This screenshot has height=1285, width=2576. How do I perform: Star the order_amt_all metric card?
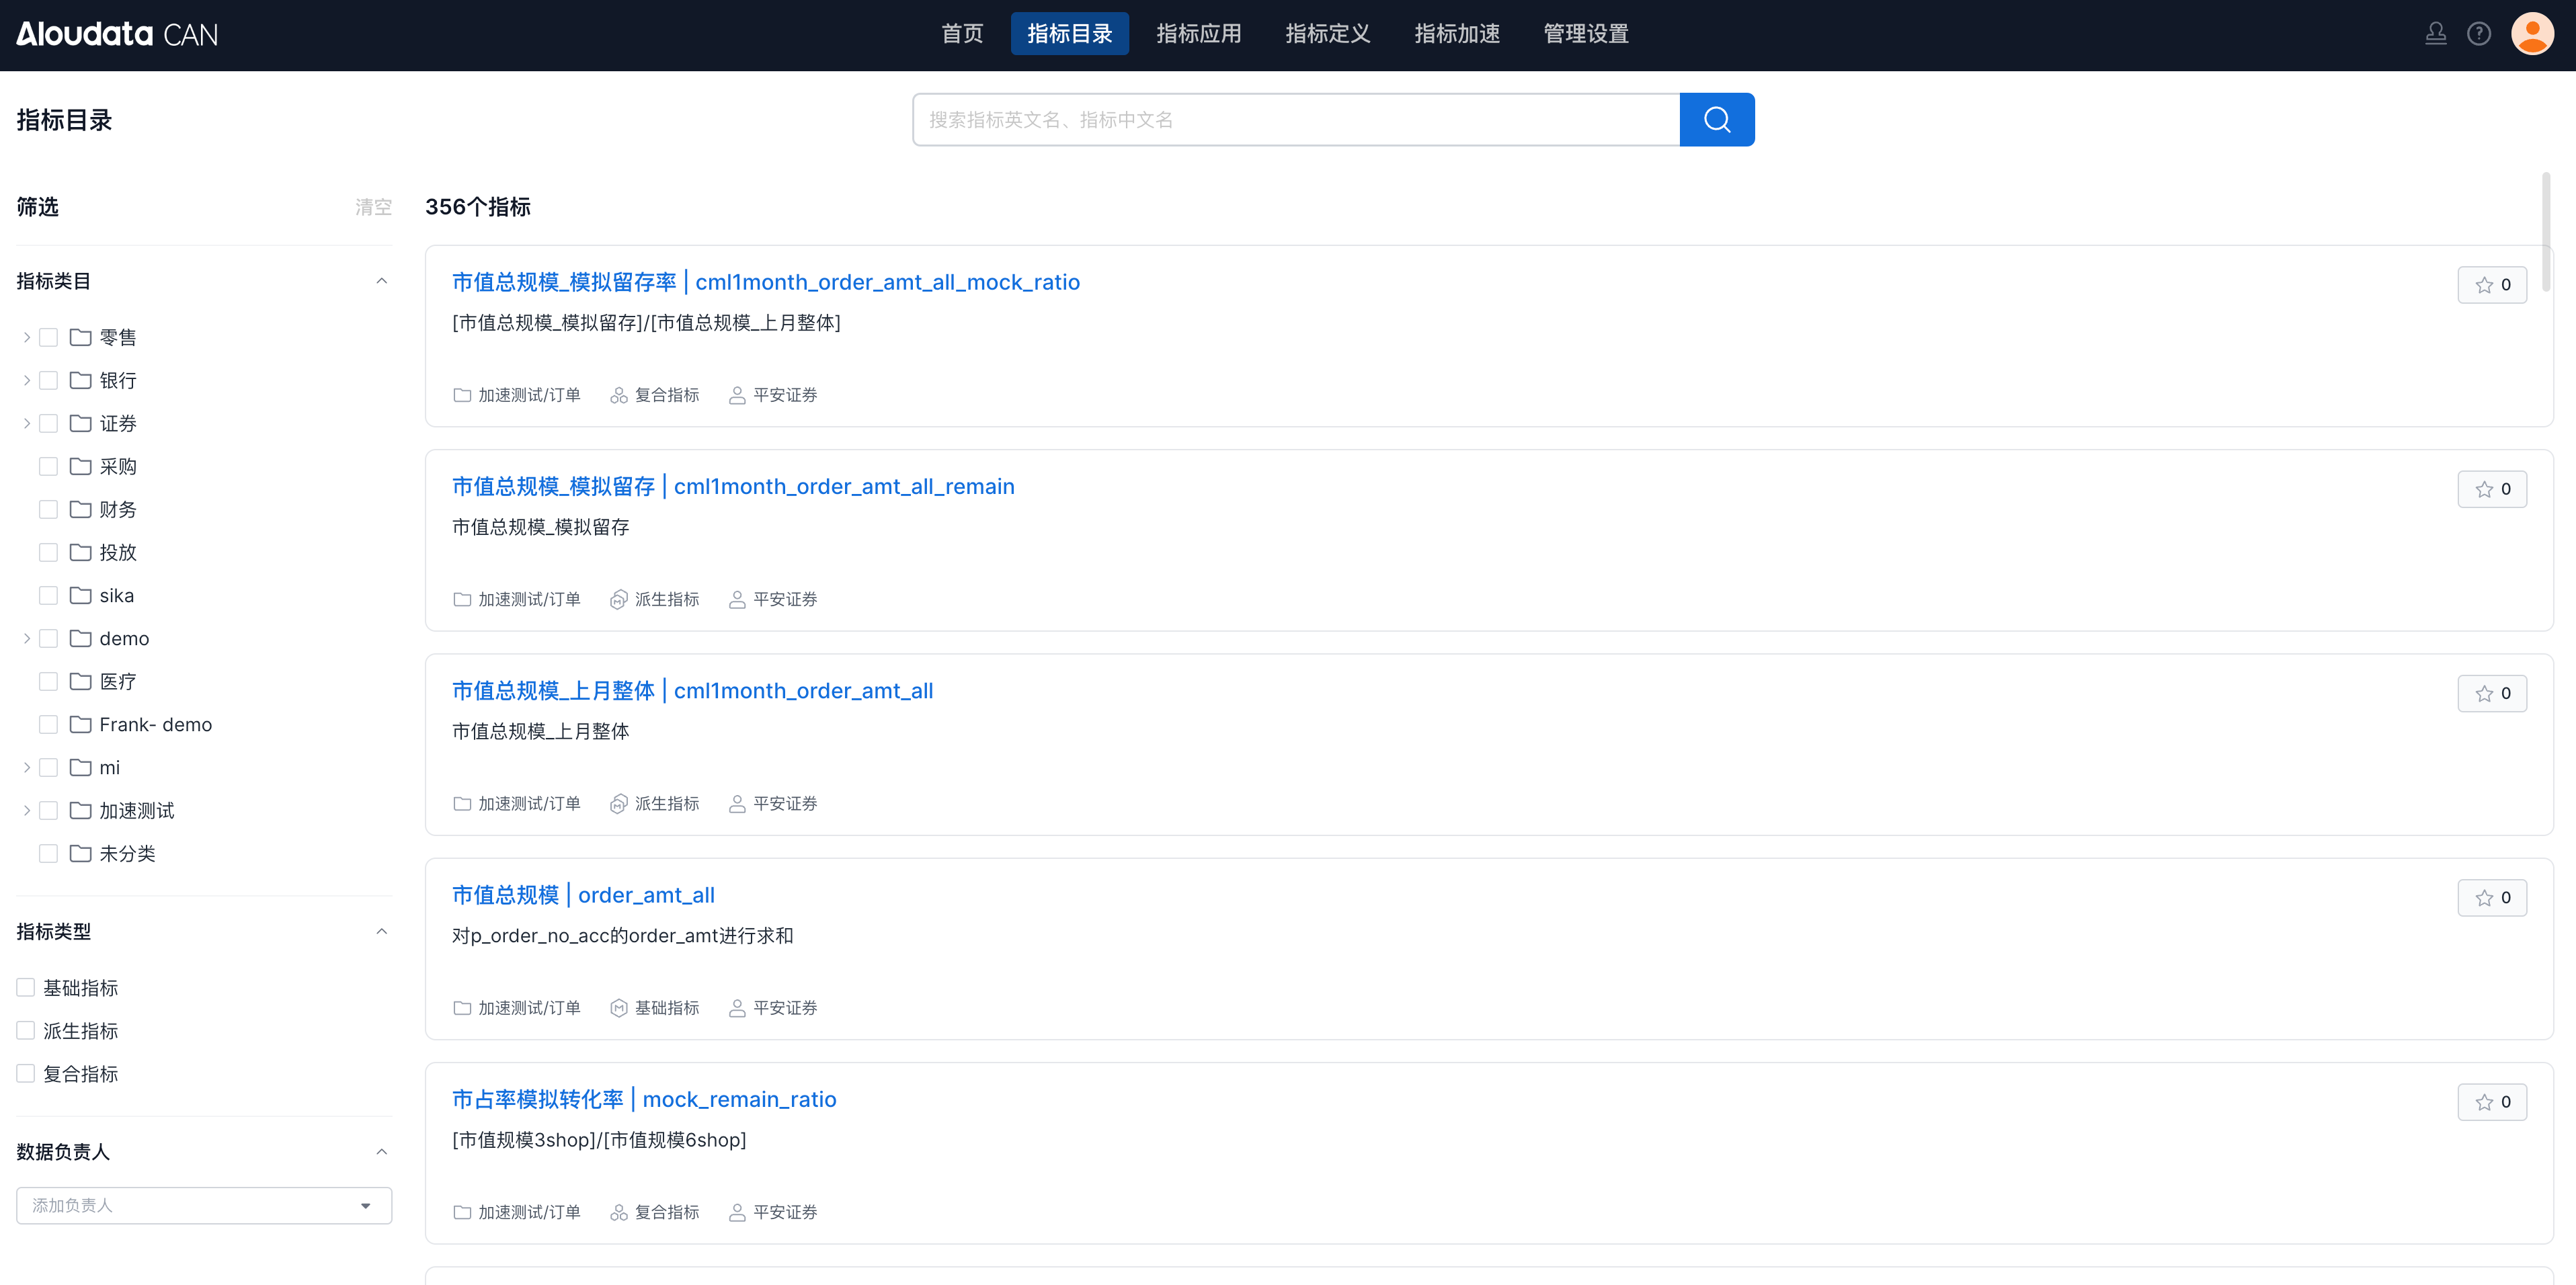click(2491, 898)
